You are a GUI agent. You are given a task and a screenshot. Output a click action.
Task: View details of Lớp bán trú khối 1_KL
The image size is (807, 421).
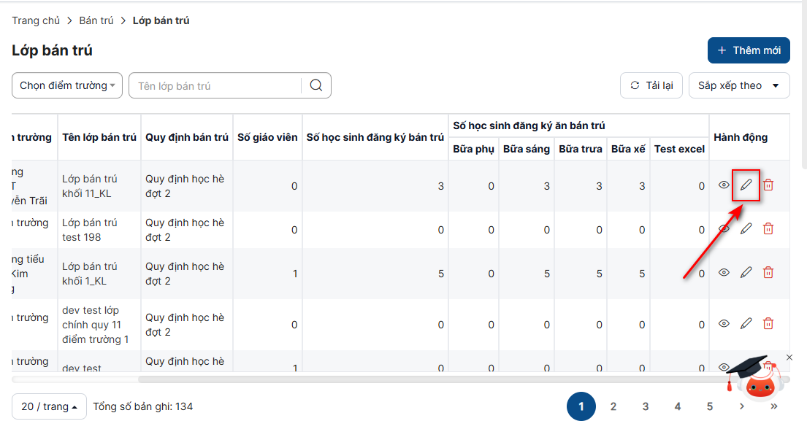(724, 273)
